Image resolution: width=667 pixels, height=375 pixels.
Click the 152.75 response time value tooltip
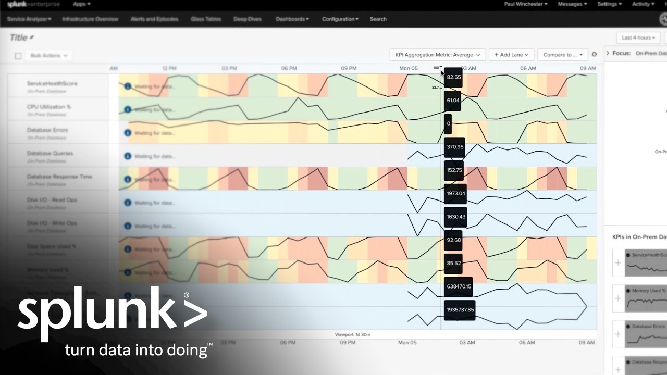tap(453, 170)
